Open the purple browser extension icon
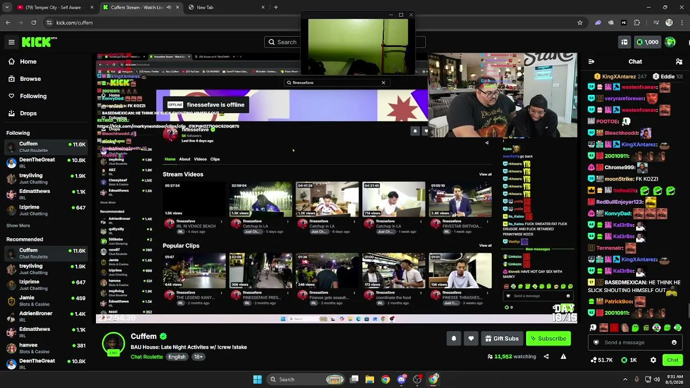This screenshot has width=690, height=388. [598, 23]
